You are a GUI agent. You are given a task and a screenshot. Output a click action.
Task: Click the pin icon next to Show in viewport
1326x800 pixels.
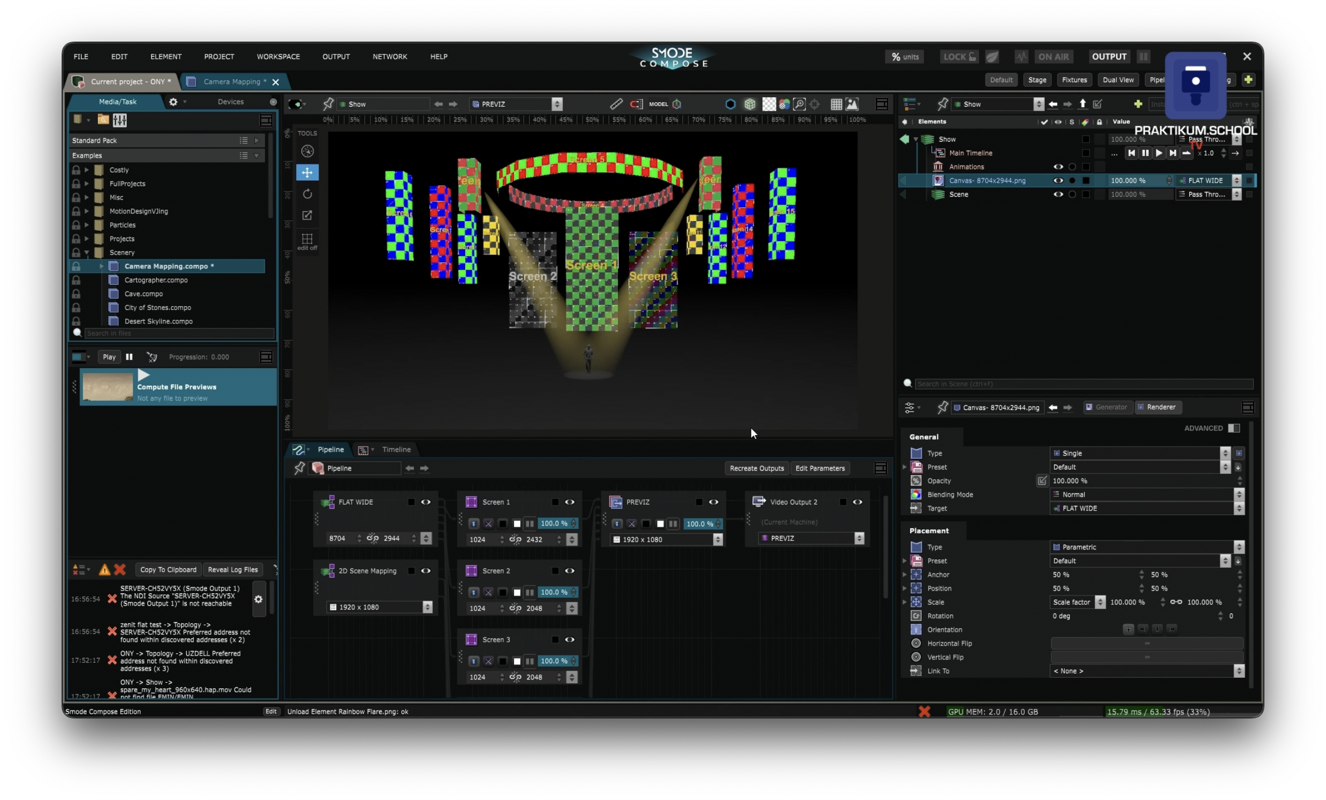pyautogui.click(x=328, y=104)
